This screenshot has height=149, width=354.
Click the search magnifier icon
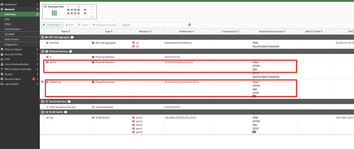190,25
